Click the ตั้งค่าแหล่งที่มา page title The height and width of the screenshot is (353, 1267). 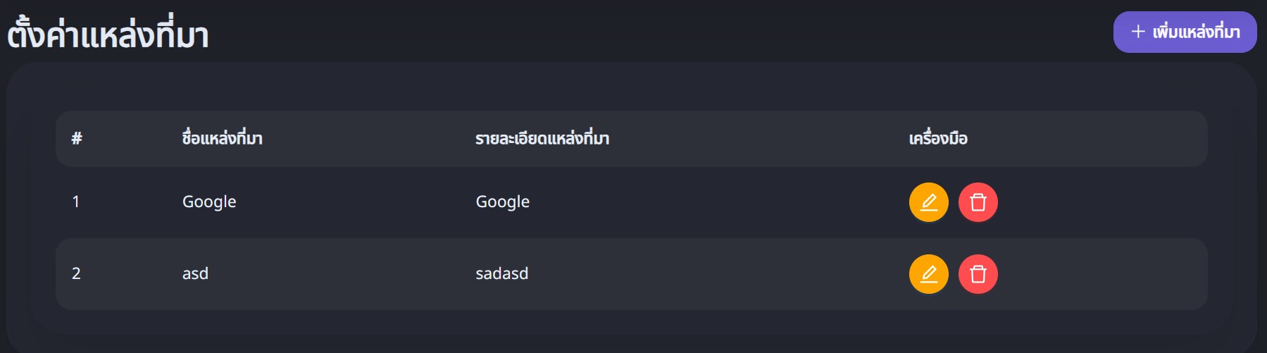click(108, 35)
